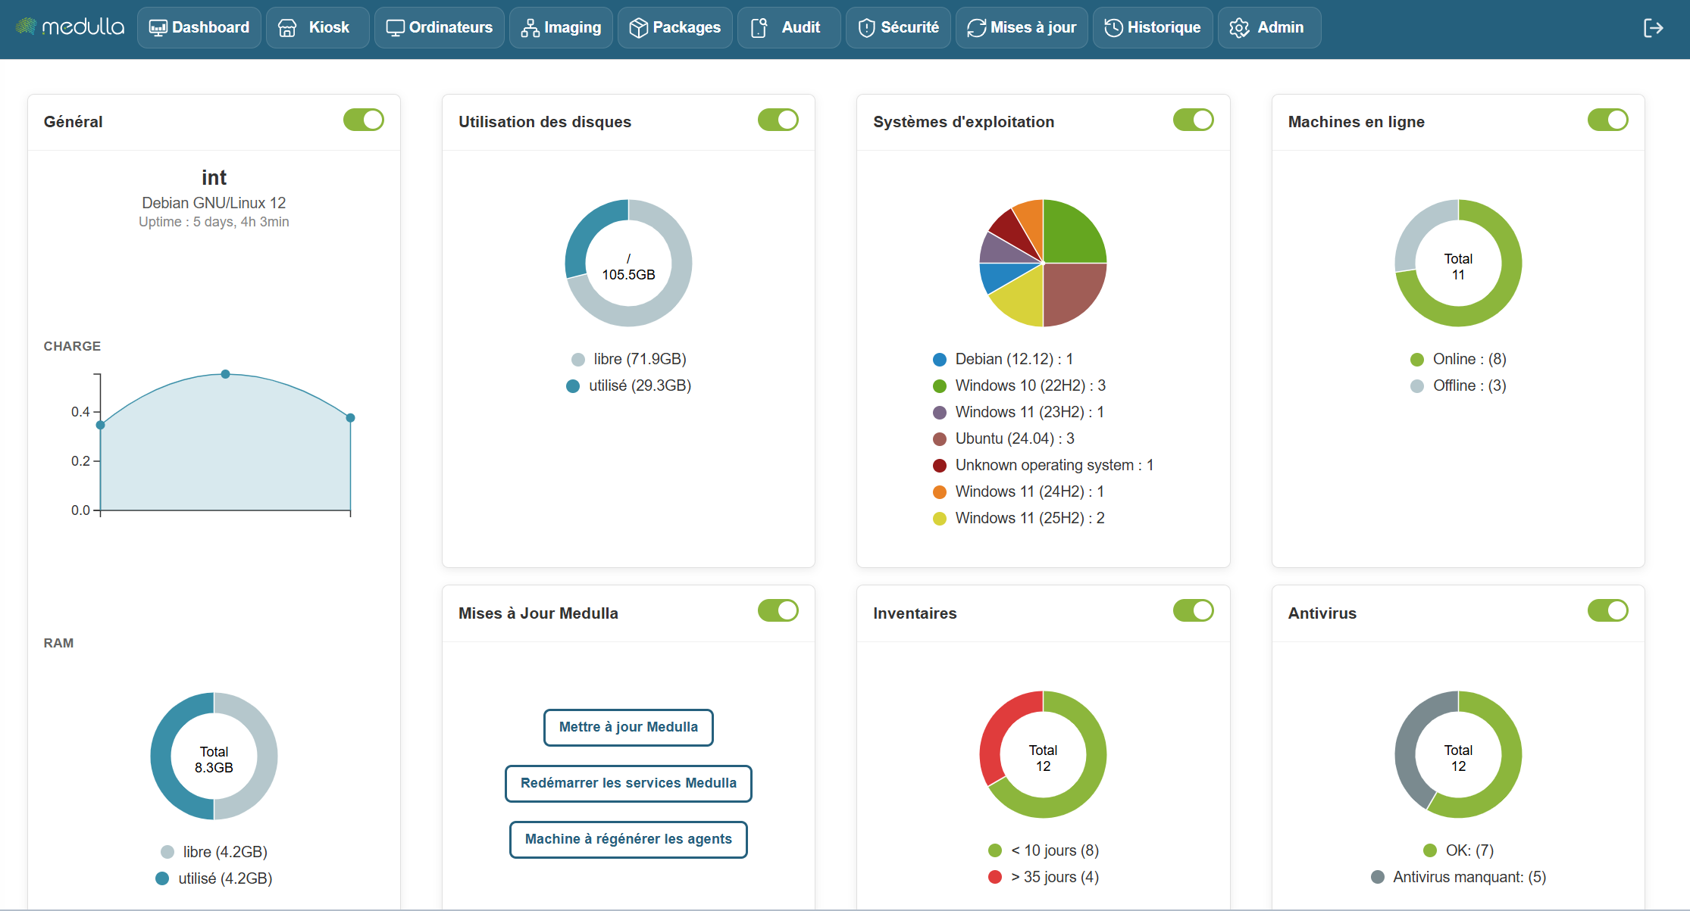Click the logout icon in the top right
This screenshot has height=911, width=1690.
1653,28
